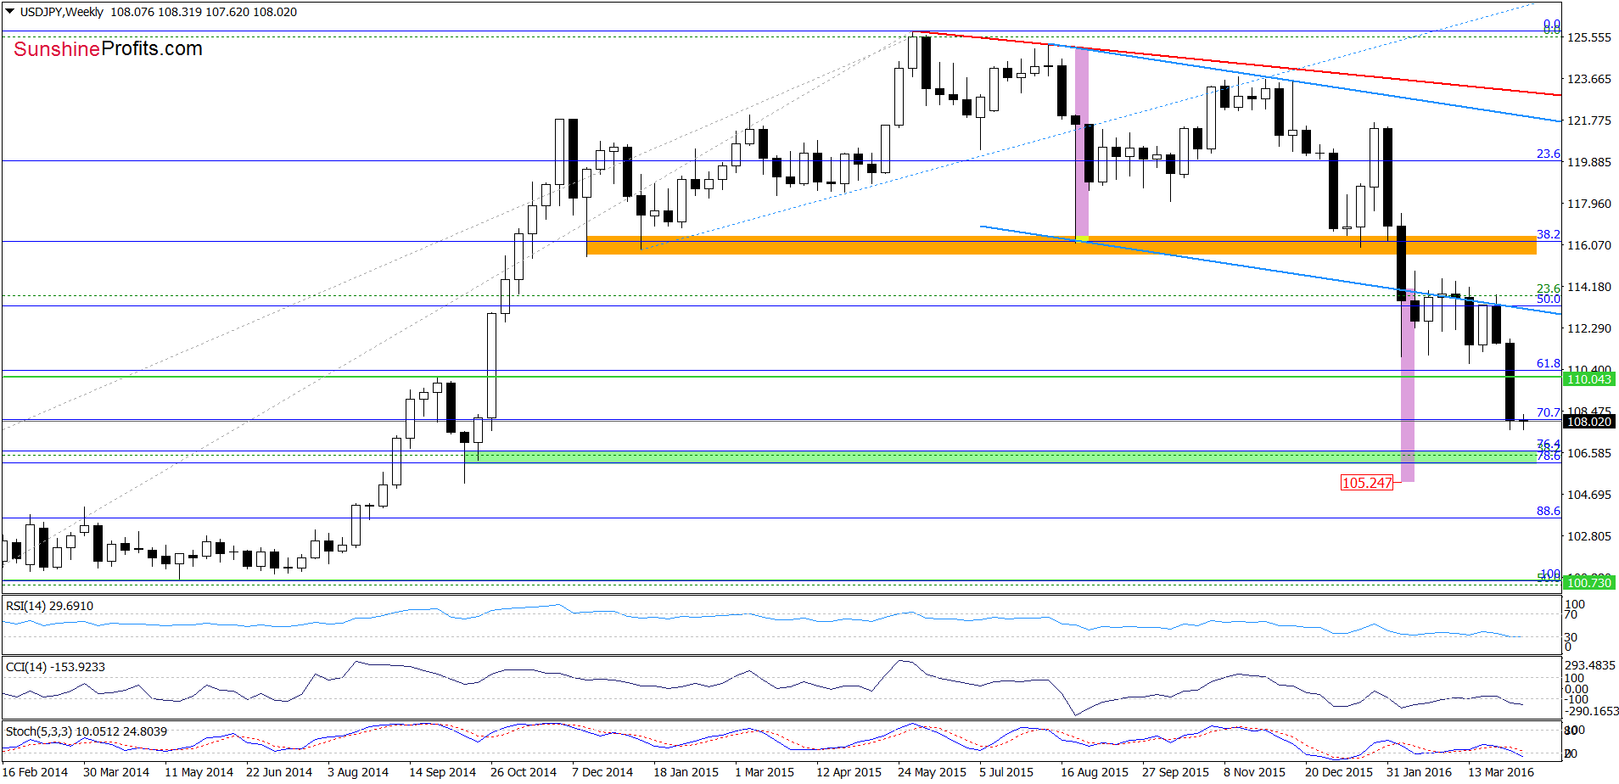Click the 106.585 price axis value

coord(1588,453)
